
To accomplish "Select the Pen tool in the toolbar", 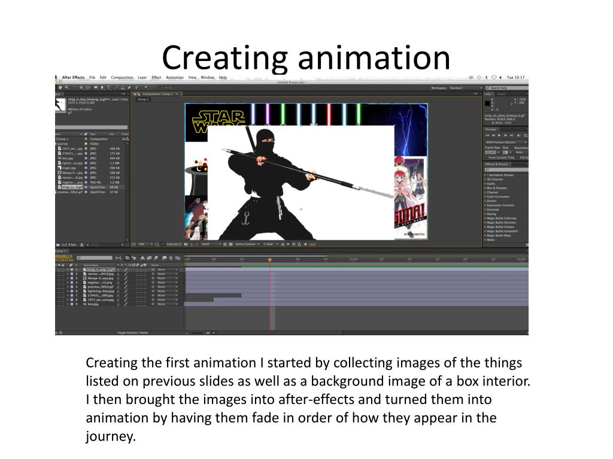I will coord(102,88).
